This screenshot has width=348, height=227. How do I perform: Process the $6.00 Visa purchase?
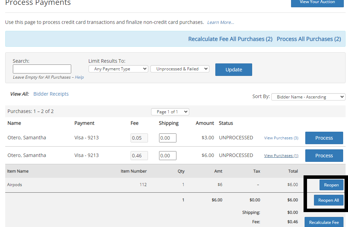(x=324, y=156)
